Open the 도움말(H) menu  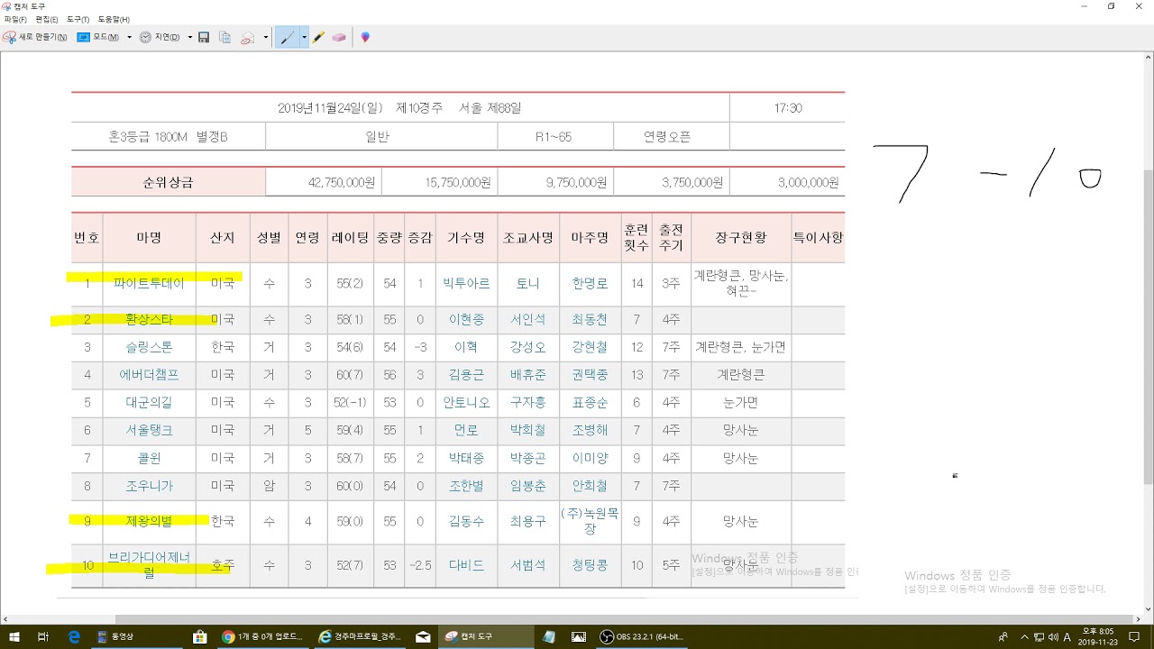(x=114, y=19)
